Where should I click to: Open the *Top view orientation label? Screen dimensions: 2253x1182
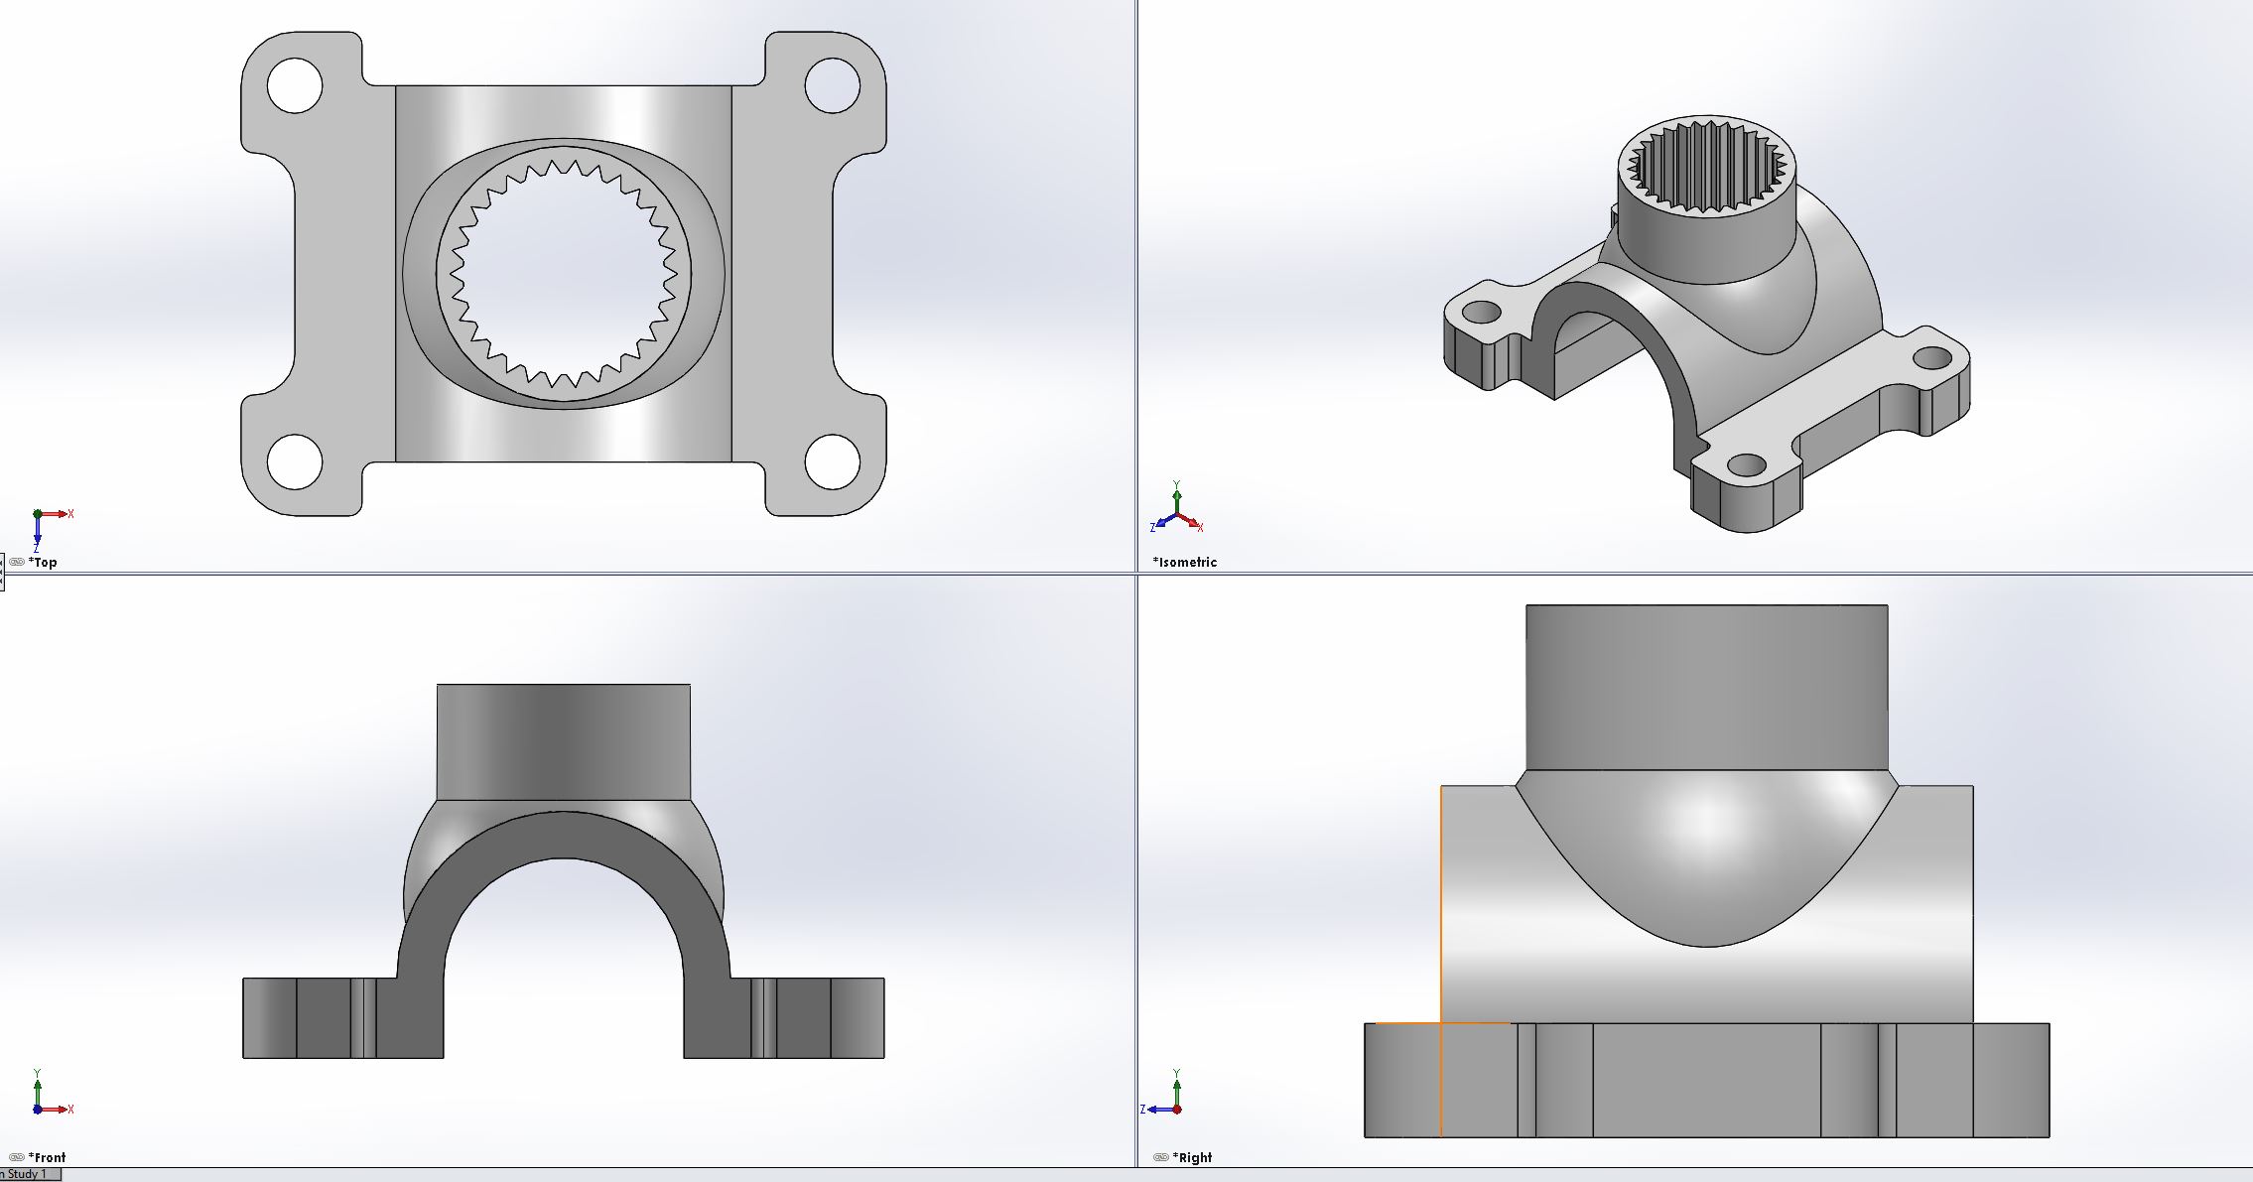pyautogui.click(x=44, y=562)
